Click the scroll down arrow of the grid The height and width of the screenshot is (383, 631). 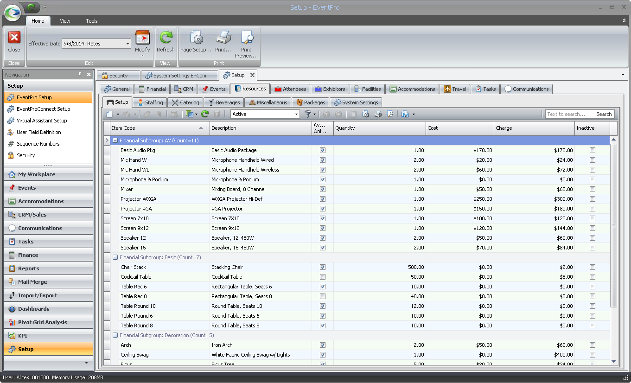[613, 361]
